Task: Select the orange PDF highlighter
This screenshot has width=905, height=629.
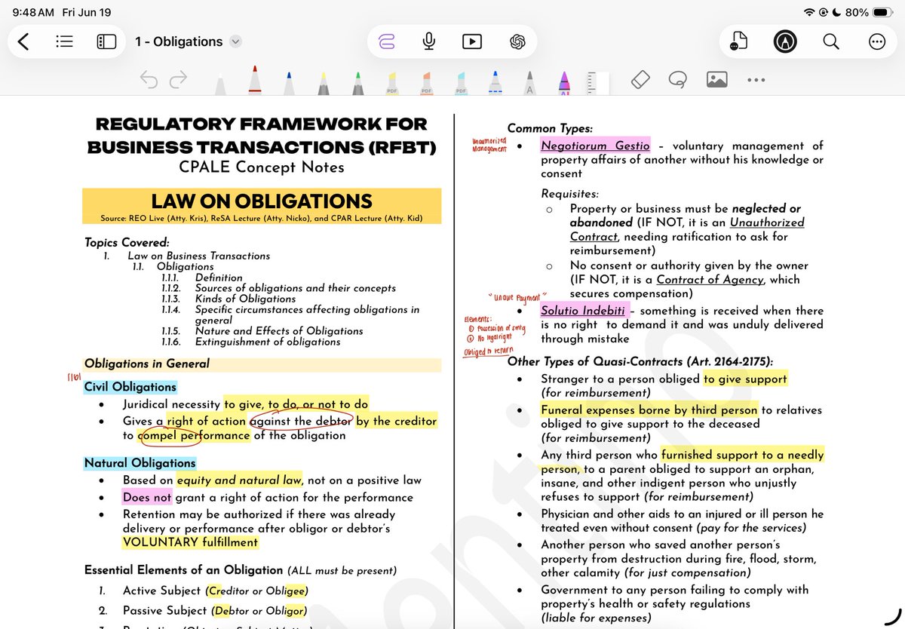Action: [x=426, y=81]
